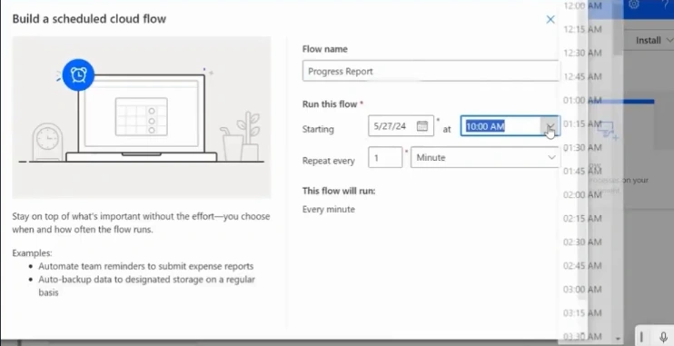Click the microphone icon at bottom right
Viewport: 674px width, 346px height.
(x=663, y=337)
